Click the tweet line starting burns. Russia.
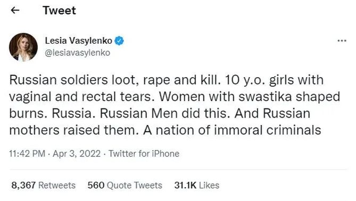This screenshot has width=356, height=201. (160, 113)
